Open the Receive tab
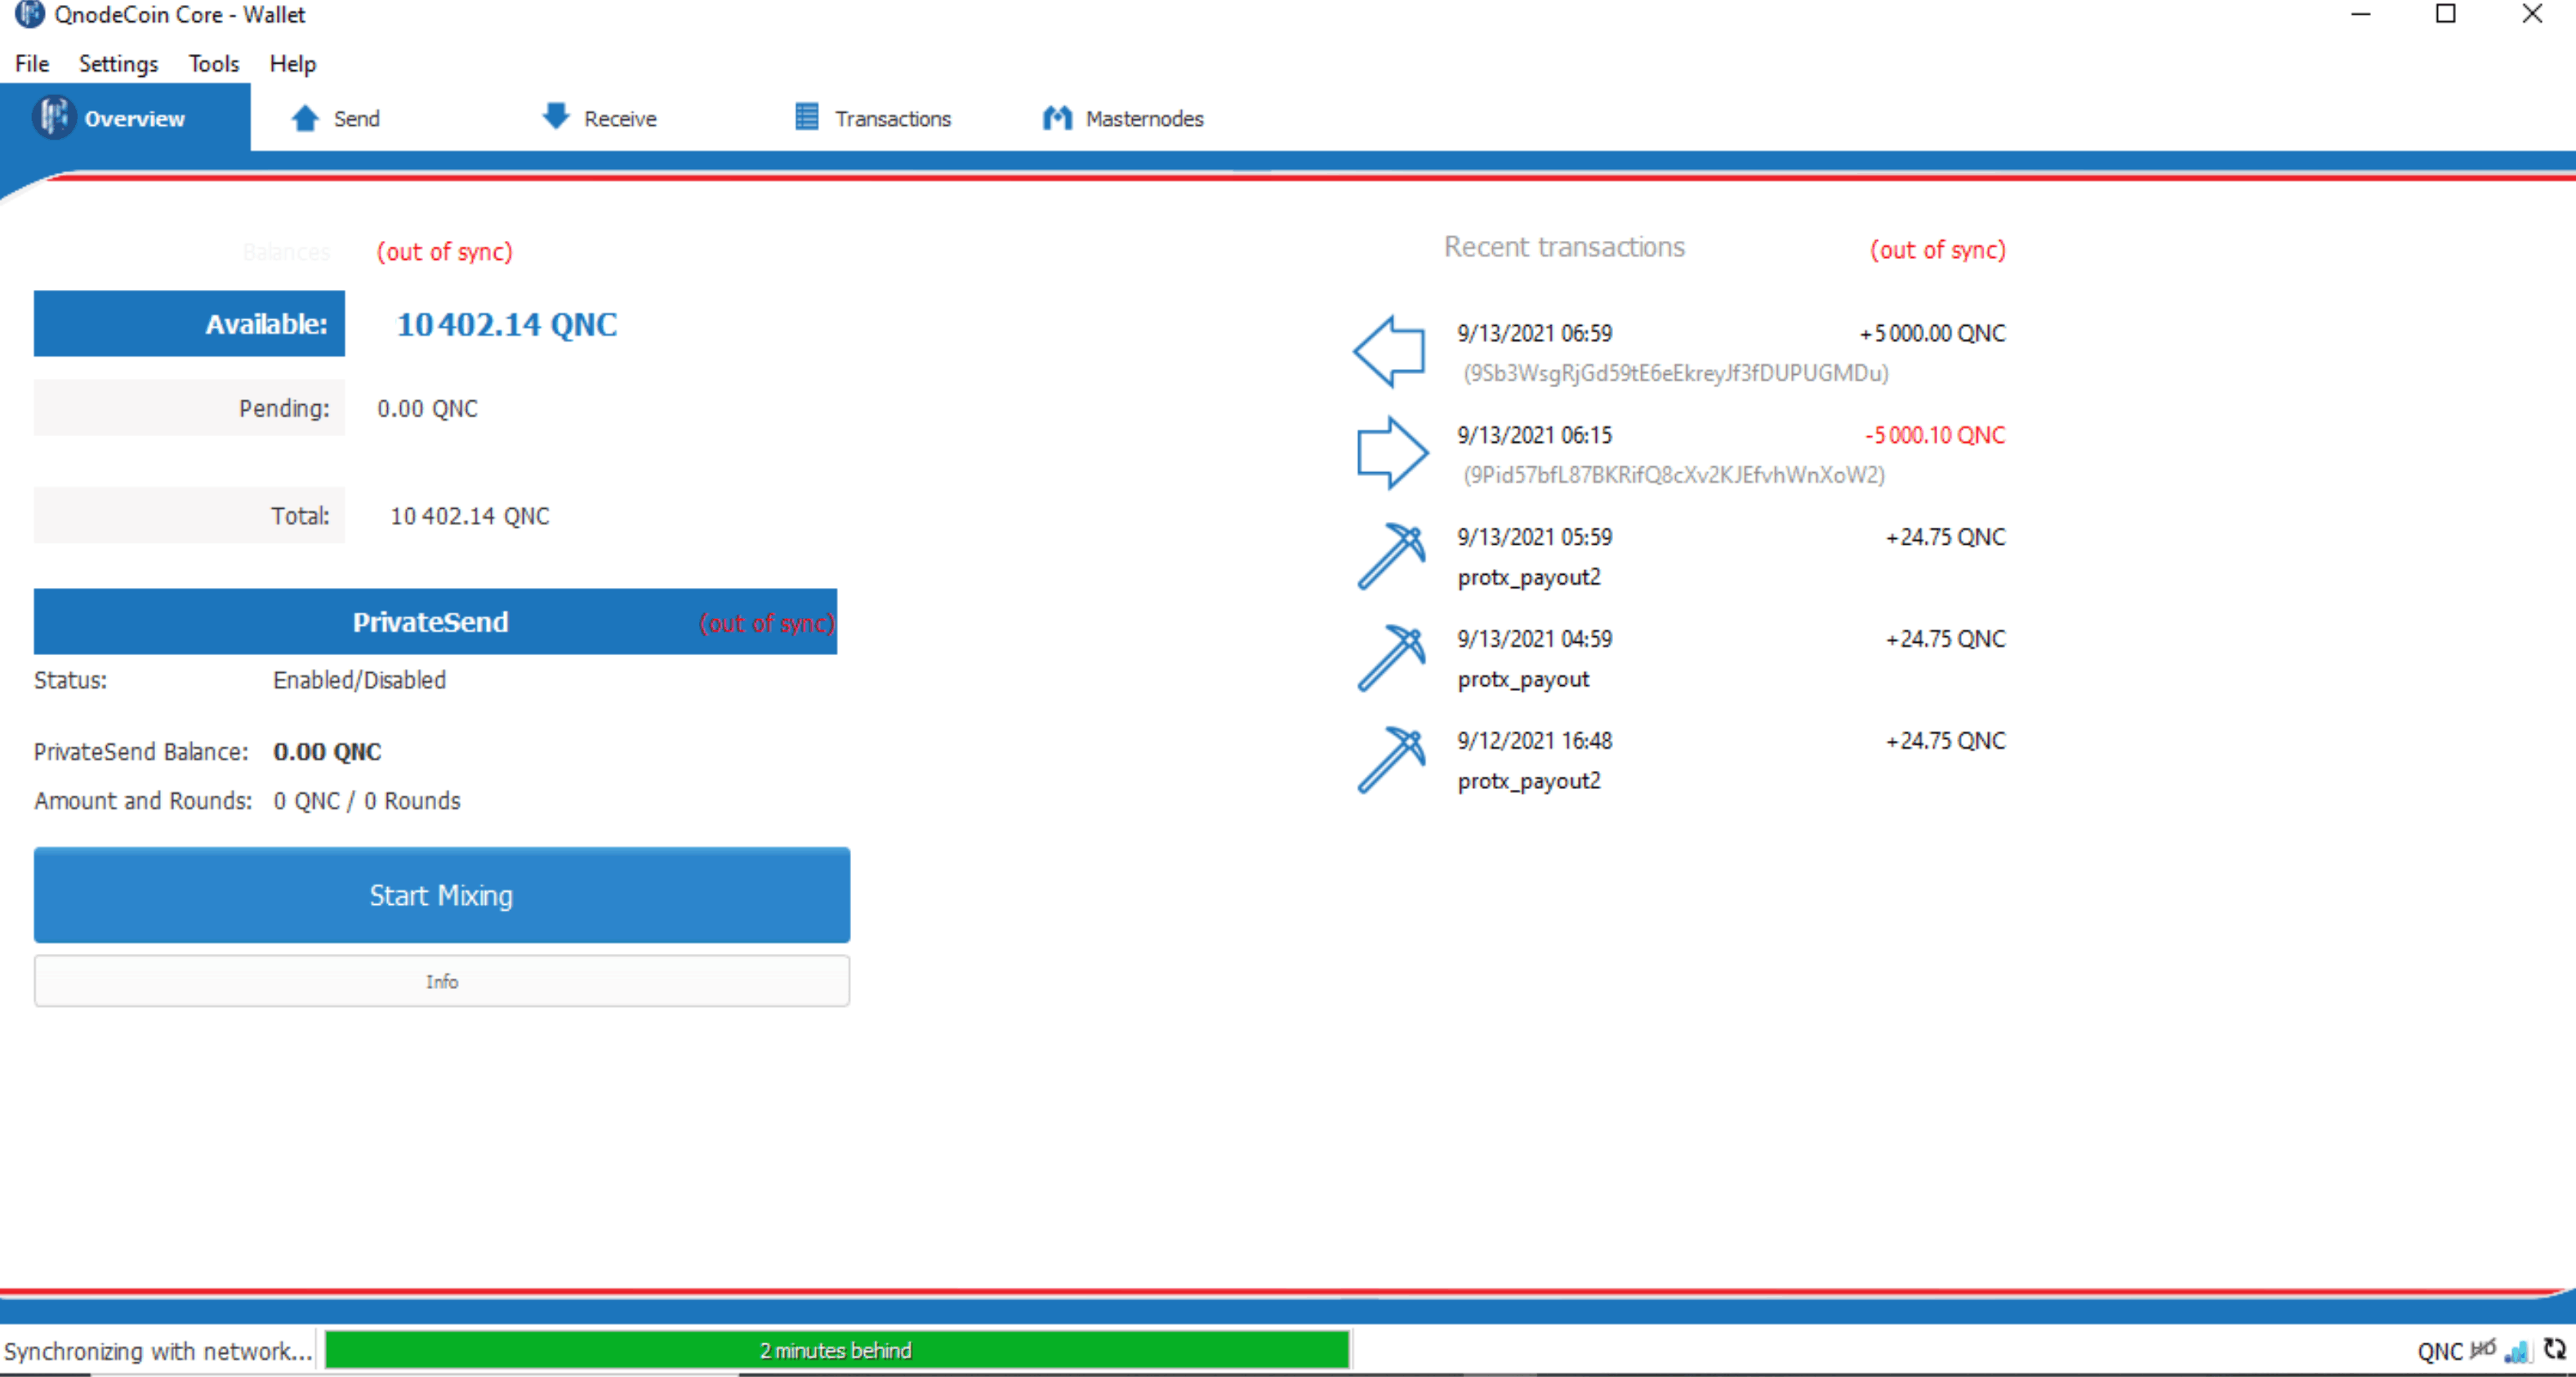 (600, 118)
